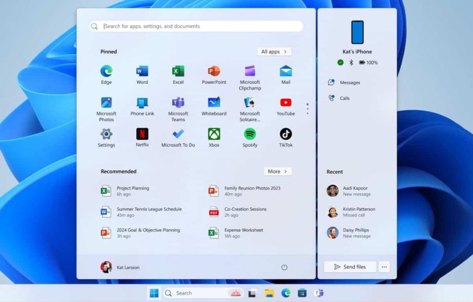Expand the All apps list

click(274, 52)
